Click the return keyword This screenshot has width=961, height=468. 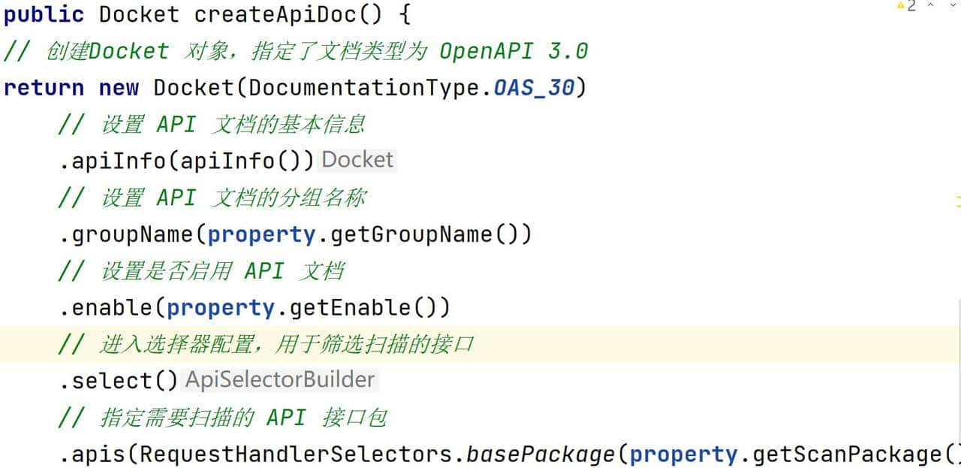[43, 88]
